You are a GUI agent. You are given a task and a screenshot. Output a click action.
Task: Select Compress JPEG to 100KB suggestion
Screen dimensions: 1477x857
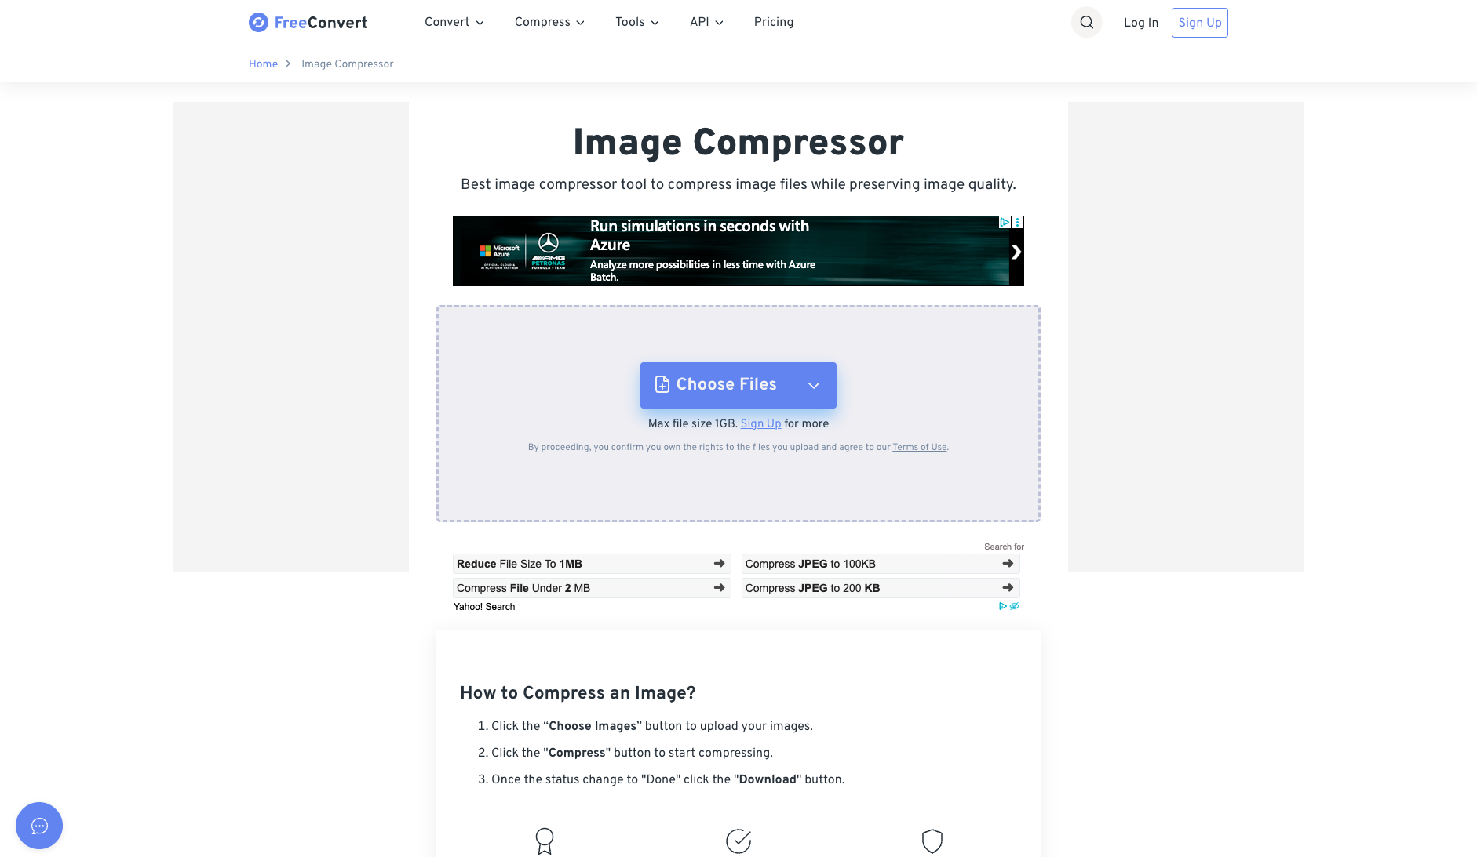(x=881, y=564)
